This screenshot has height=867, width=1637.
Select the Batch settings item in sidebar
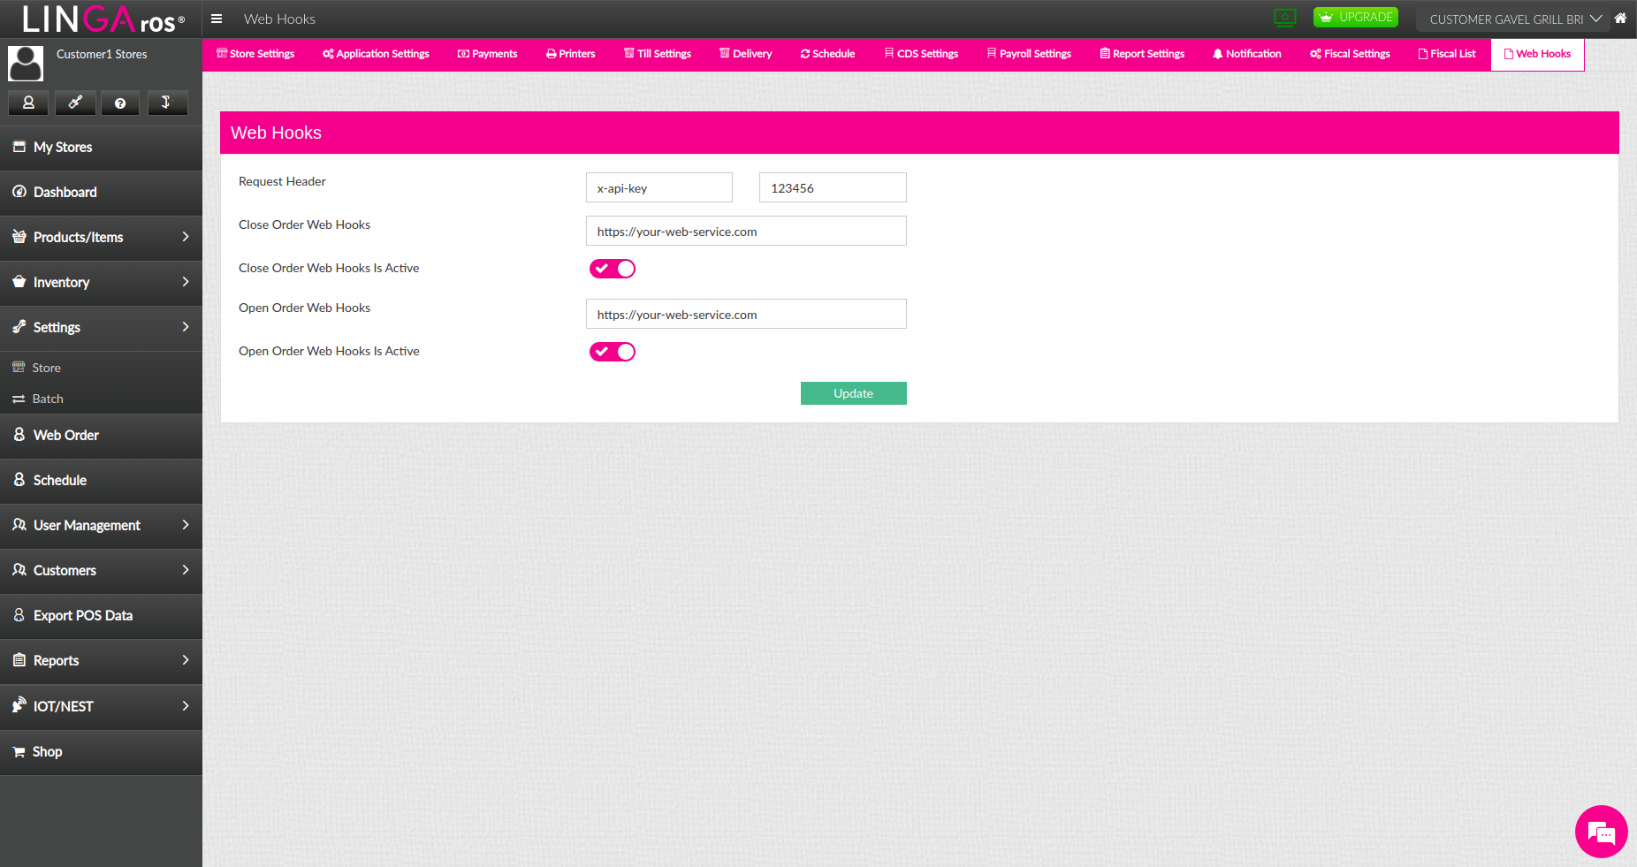click(x=48, y=399)
